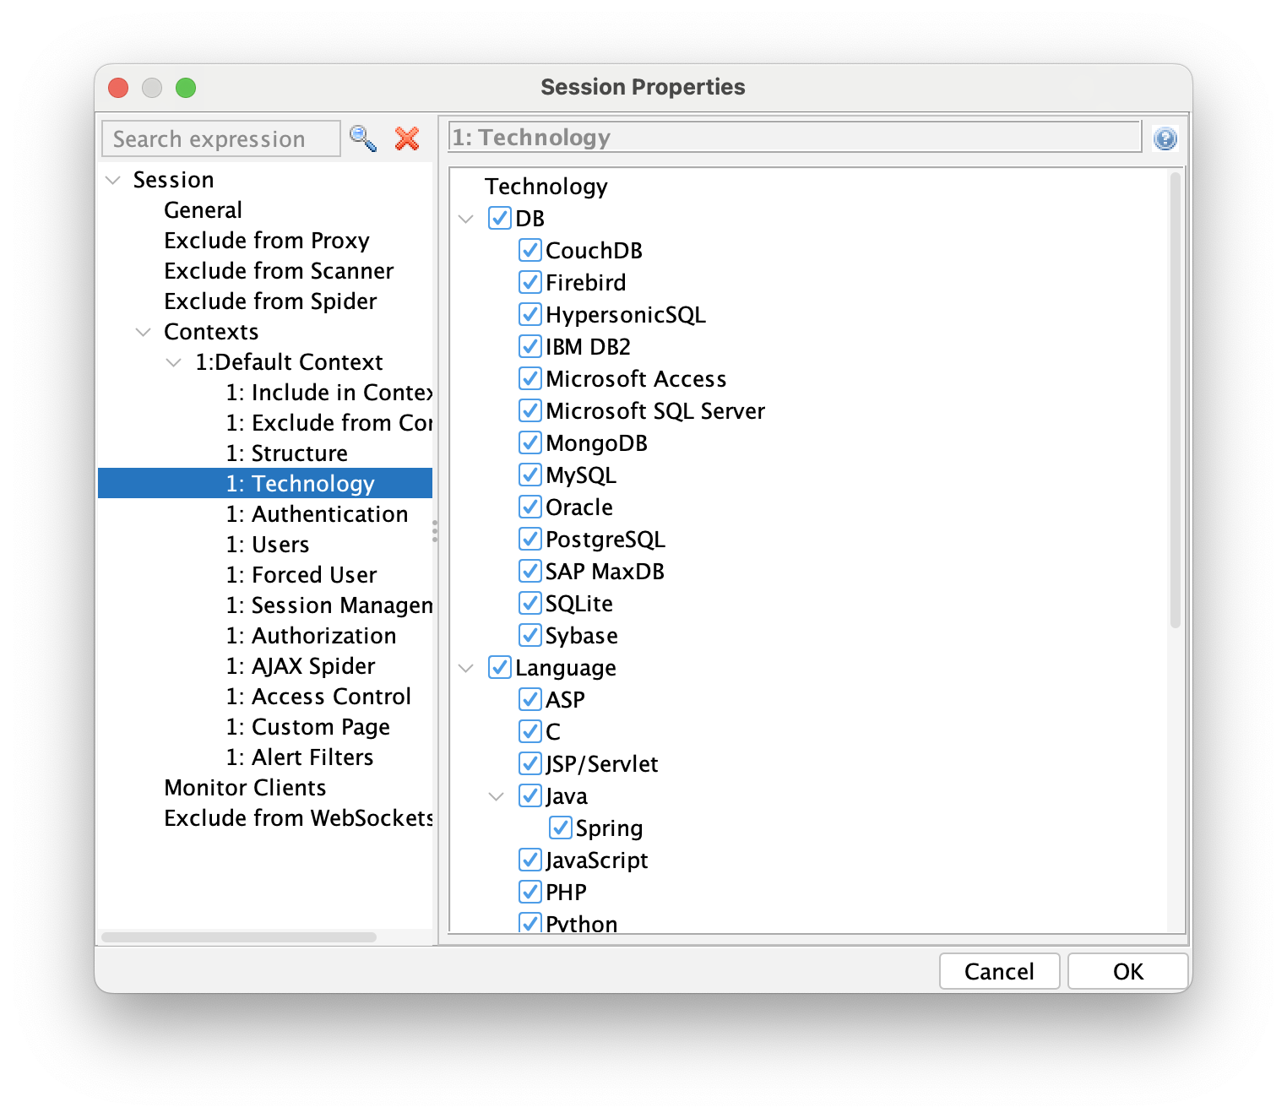Collapse the Contexts tree node
1287x1118 pixels.
coord(144,332)
